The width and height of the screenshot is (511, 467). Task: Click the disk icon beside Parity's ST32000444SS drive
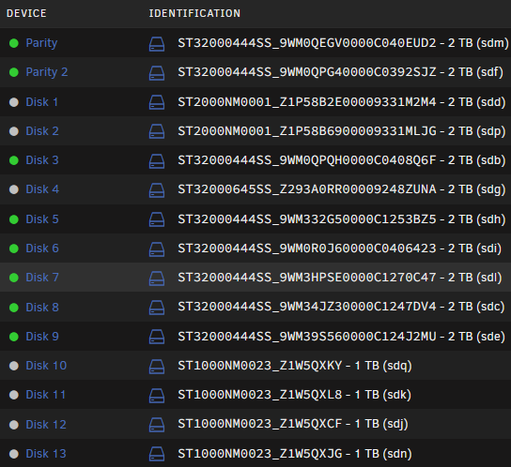[x=157, y=44]
